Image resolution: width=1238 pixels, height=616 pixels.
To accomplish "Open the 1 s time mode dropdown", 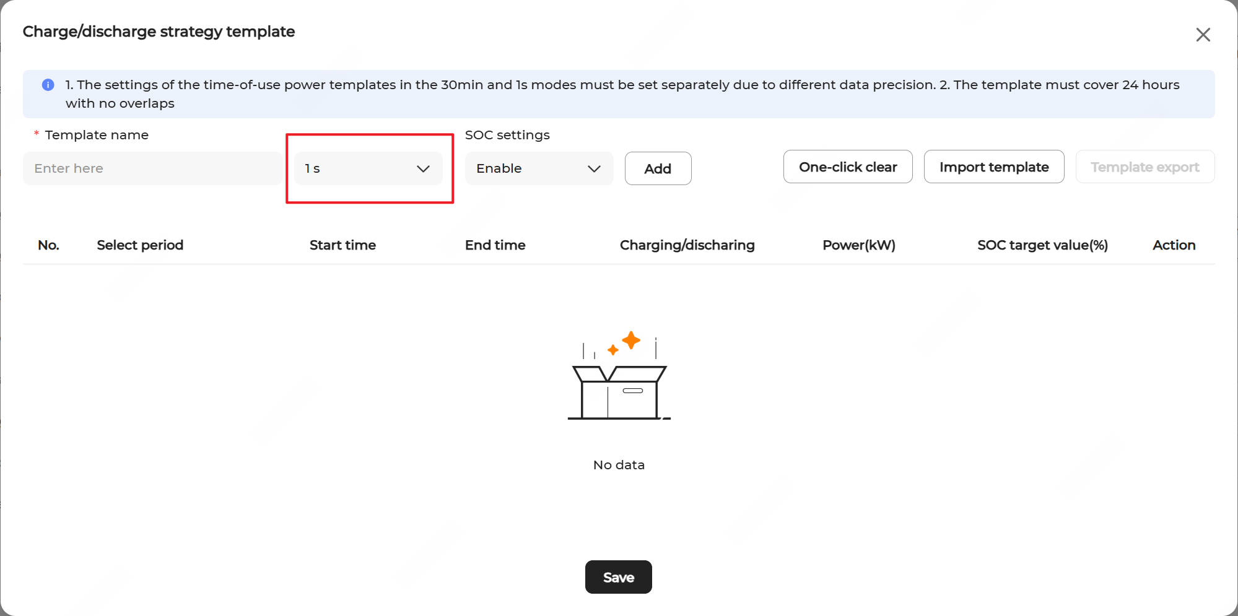I will pos(368,168).
